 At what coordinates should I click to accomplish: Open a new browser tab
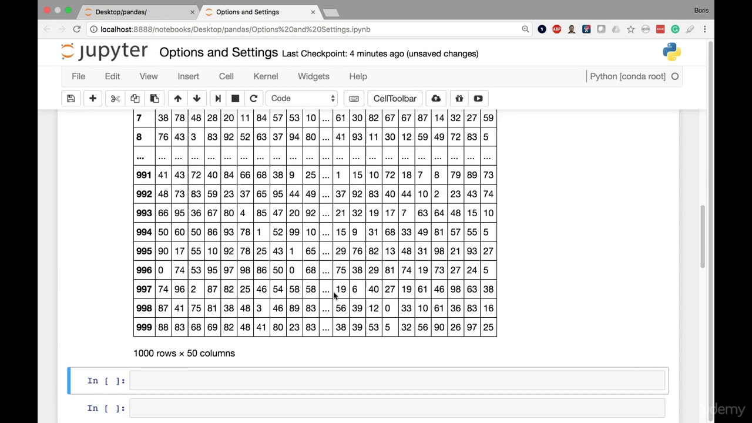pos(331,12)
